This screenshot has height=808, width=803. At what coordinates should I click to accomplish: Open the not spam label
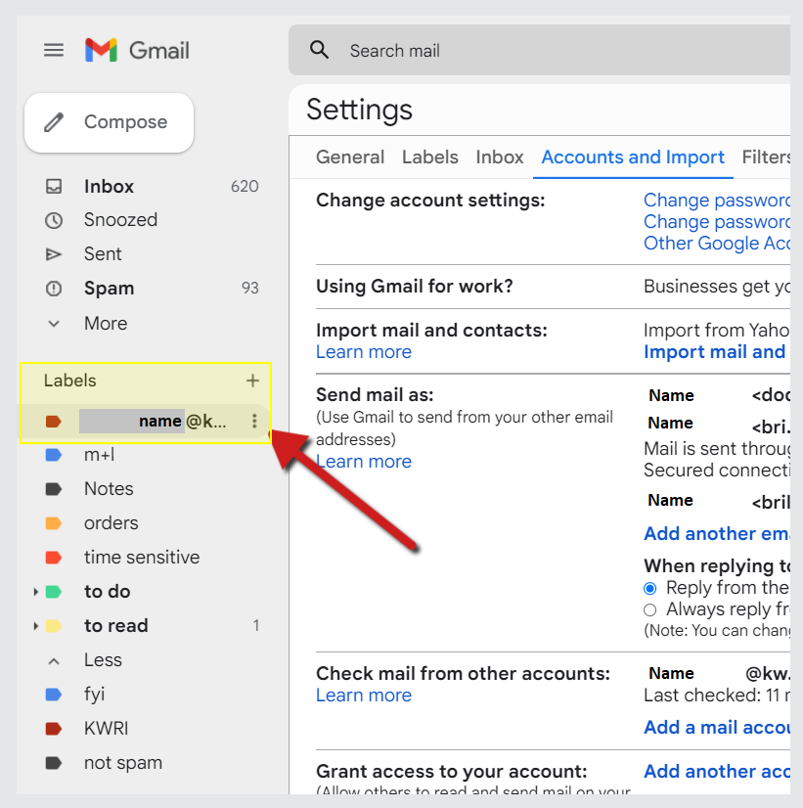coord(123,762)
